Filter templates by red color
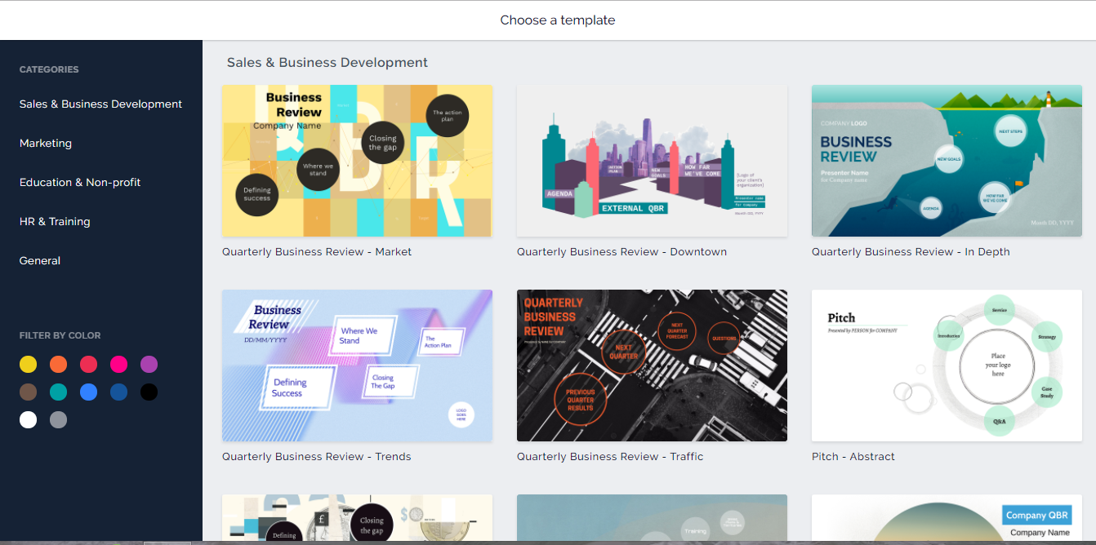This screenshot has width=1096, height=545. click(x=88, y=364)
